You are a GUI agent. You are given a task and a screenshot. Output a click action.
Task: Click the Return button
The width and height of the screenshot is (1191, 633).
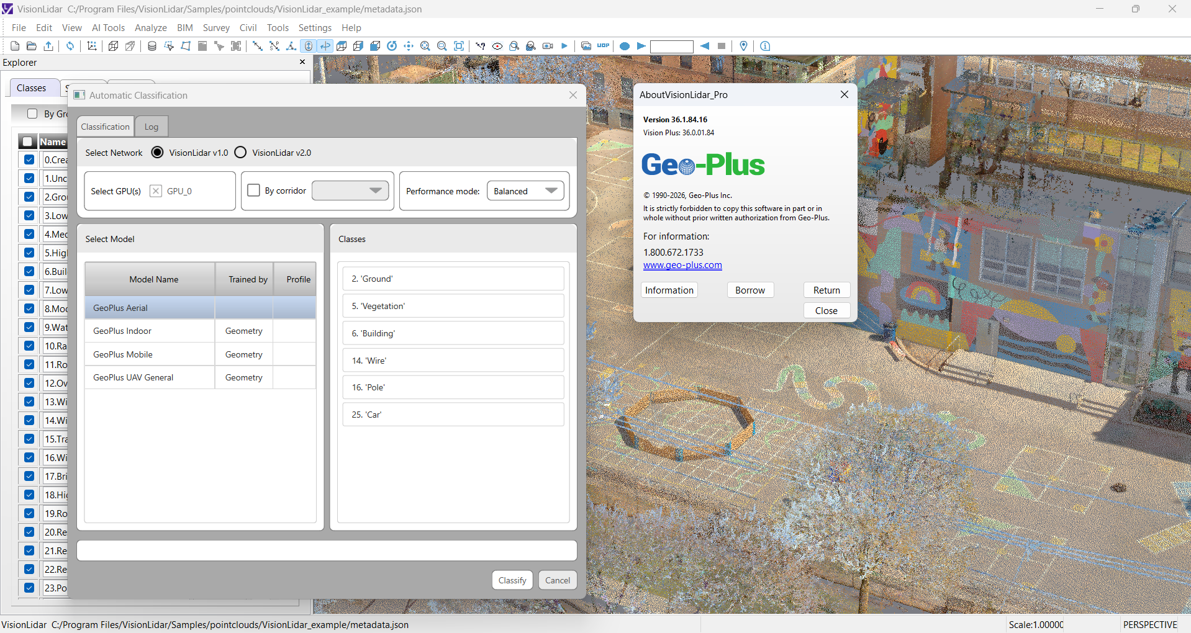pos(826,290)
